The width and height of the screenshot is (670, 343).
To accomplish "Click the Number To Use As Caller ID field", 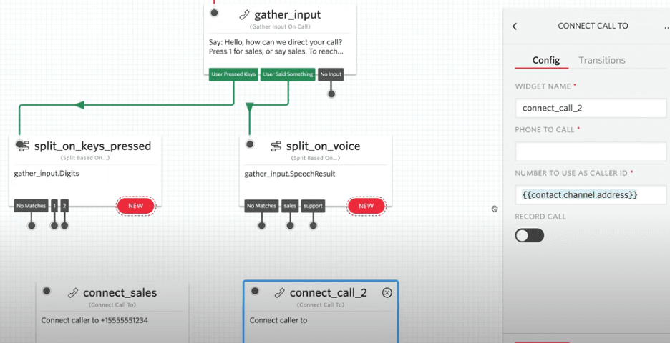I will (591, 194).
